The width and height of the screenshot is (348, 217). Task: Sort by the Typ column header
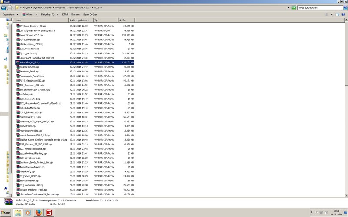tap(106, 20)
